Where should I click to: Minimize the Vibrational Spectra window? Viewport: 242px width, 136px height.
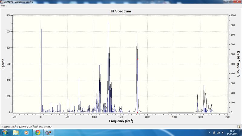226,2
